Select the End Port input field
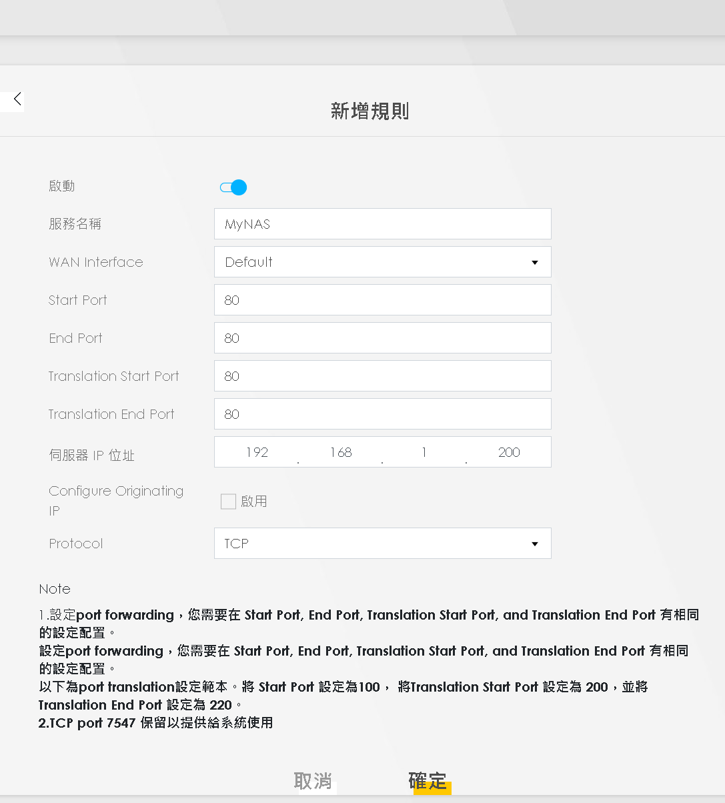Screen dimensions: 725x803 [x=382, y=338]
